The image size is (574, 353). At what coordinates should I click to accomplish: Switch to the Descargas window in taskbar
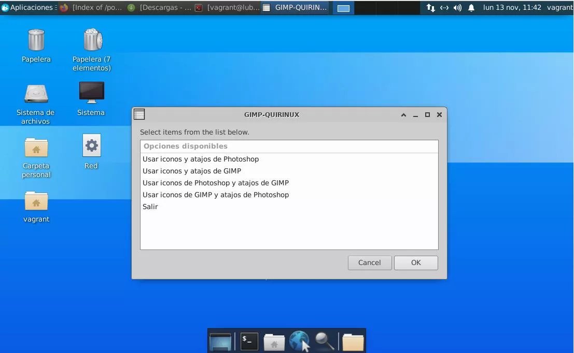pyautogui.click(x=160, y=8)
